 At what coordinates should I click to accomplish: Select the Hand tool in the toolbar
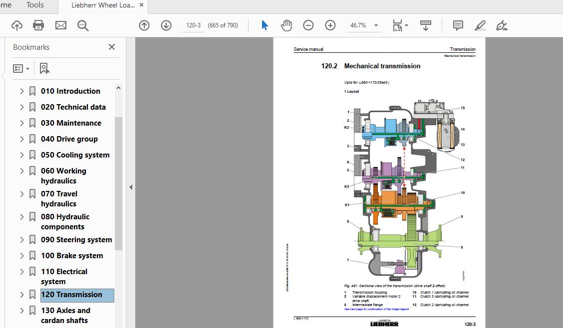pos(286,25)
